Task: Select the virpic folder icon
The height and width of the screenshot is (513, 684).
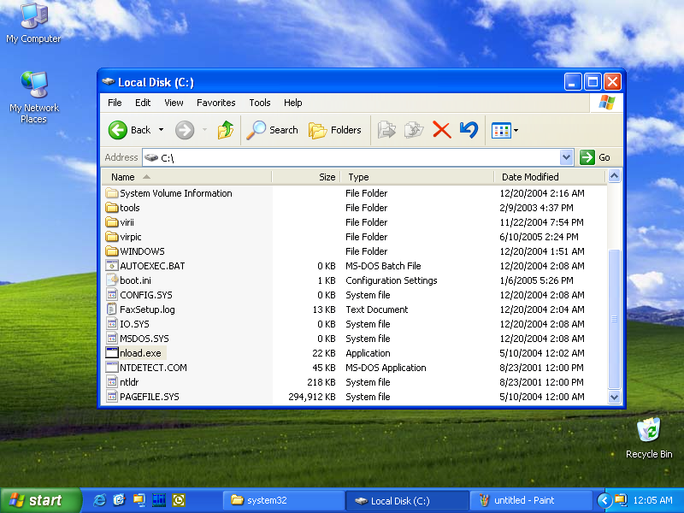Action: point(112,237)
